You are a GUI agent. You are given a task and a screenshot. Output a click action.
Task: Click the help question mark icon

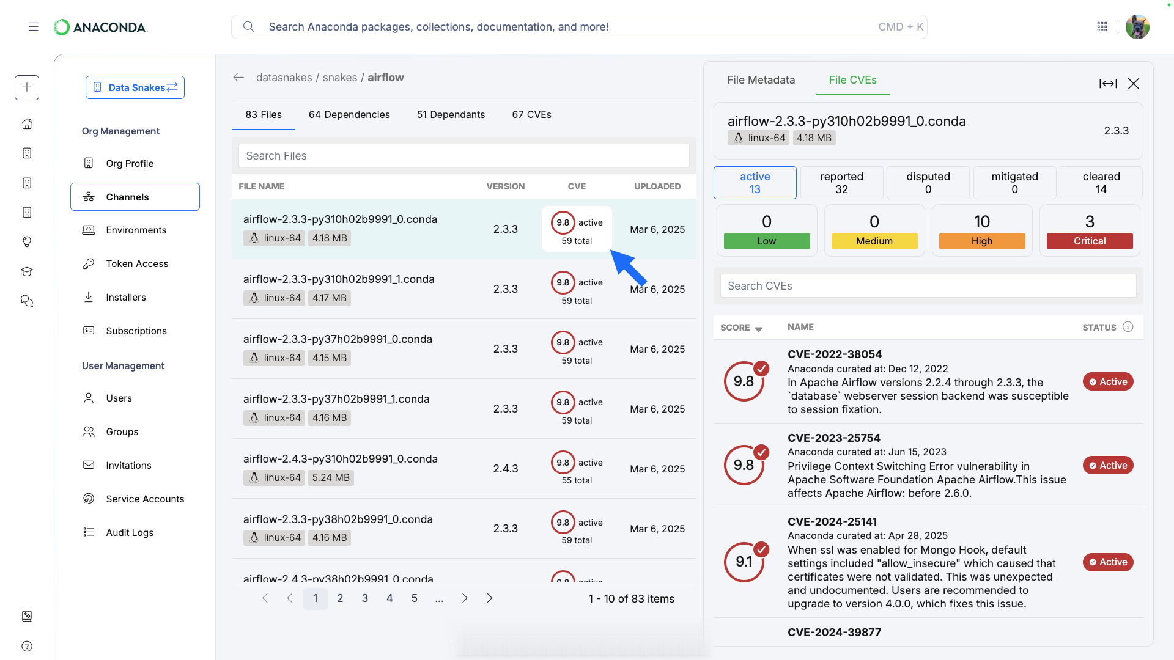(27, 646)
